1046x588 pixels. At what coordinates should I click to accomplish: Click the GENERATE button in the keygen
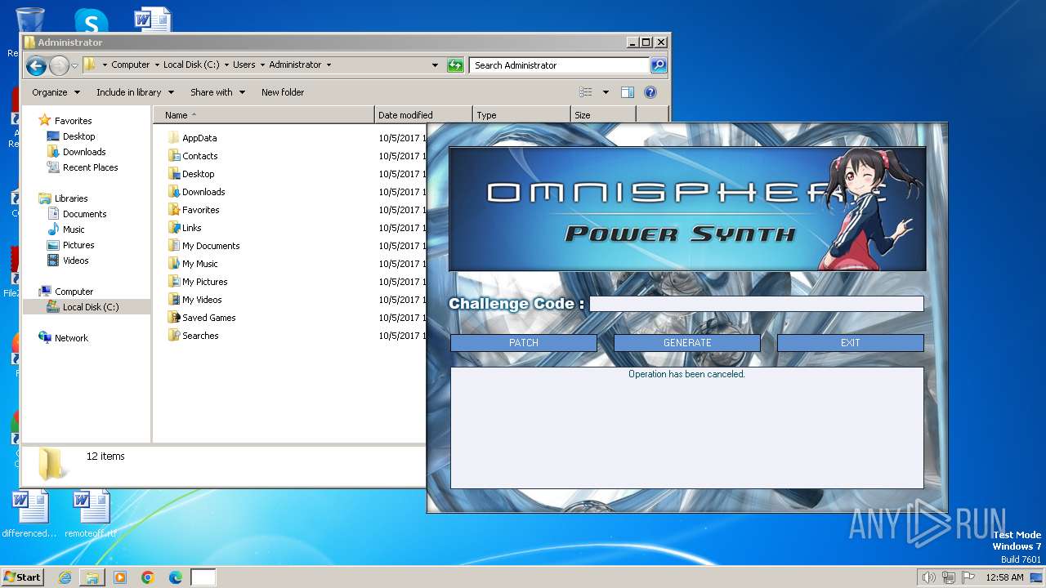(687, 343)
